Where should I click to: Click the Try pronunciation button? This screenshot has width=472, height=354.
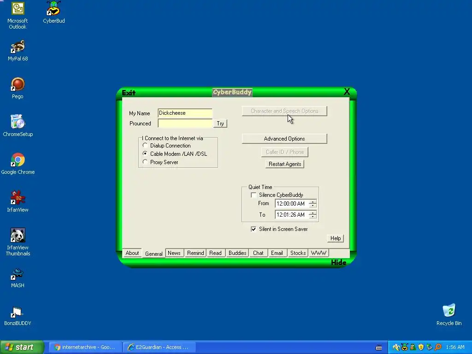tap(220, 124)
